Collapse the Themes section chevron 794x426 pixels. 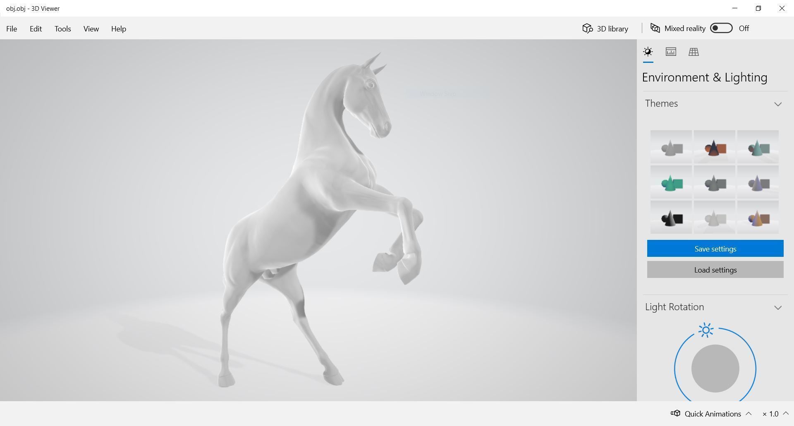click(778, 104)
